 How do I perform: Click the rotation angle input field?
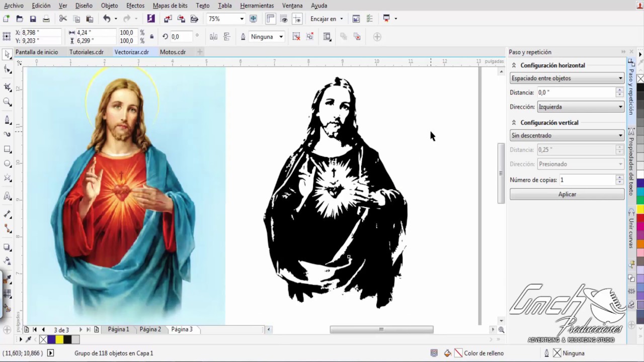tap(182, 37)
